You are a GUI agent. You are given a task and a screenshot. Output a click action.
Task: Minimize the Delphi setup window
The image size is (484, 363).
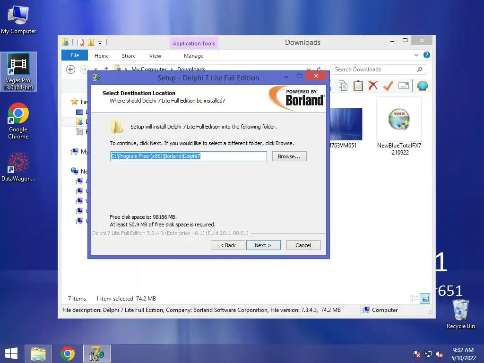click(x=286, y=77)
